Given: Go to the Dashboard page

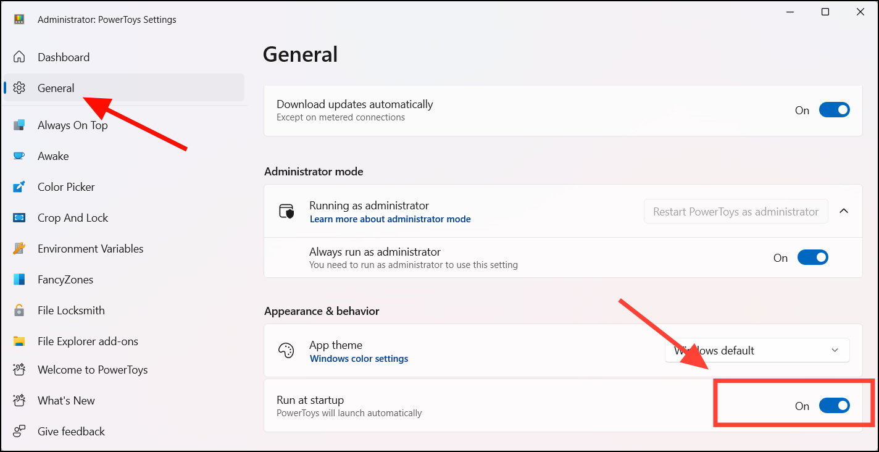Looking at the screenshot, I should [x=64, y=57].
